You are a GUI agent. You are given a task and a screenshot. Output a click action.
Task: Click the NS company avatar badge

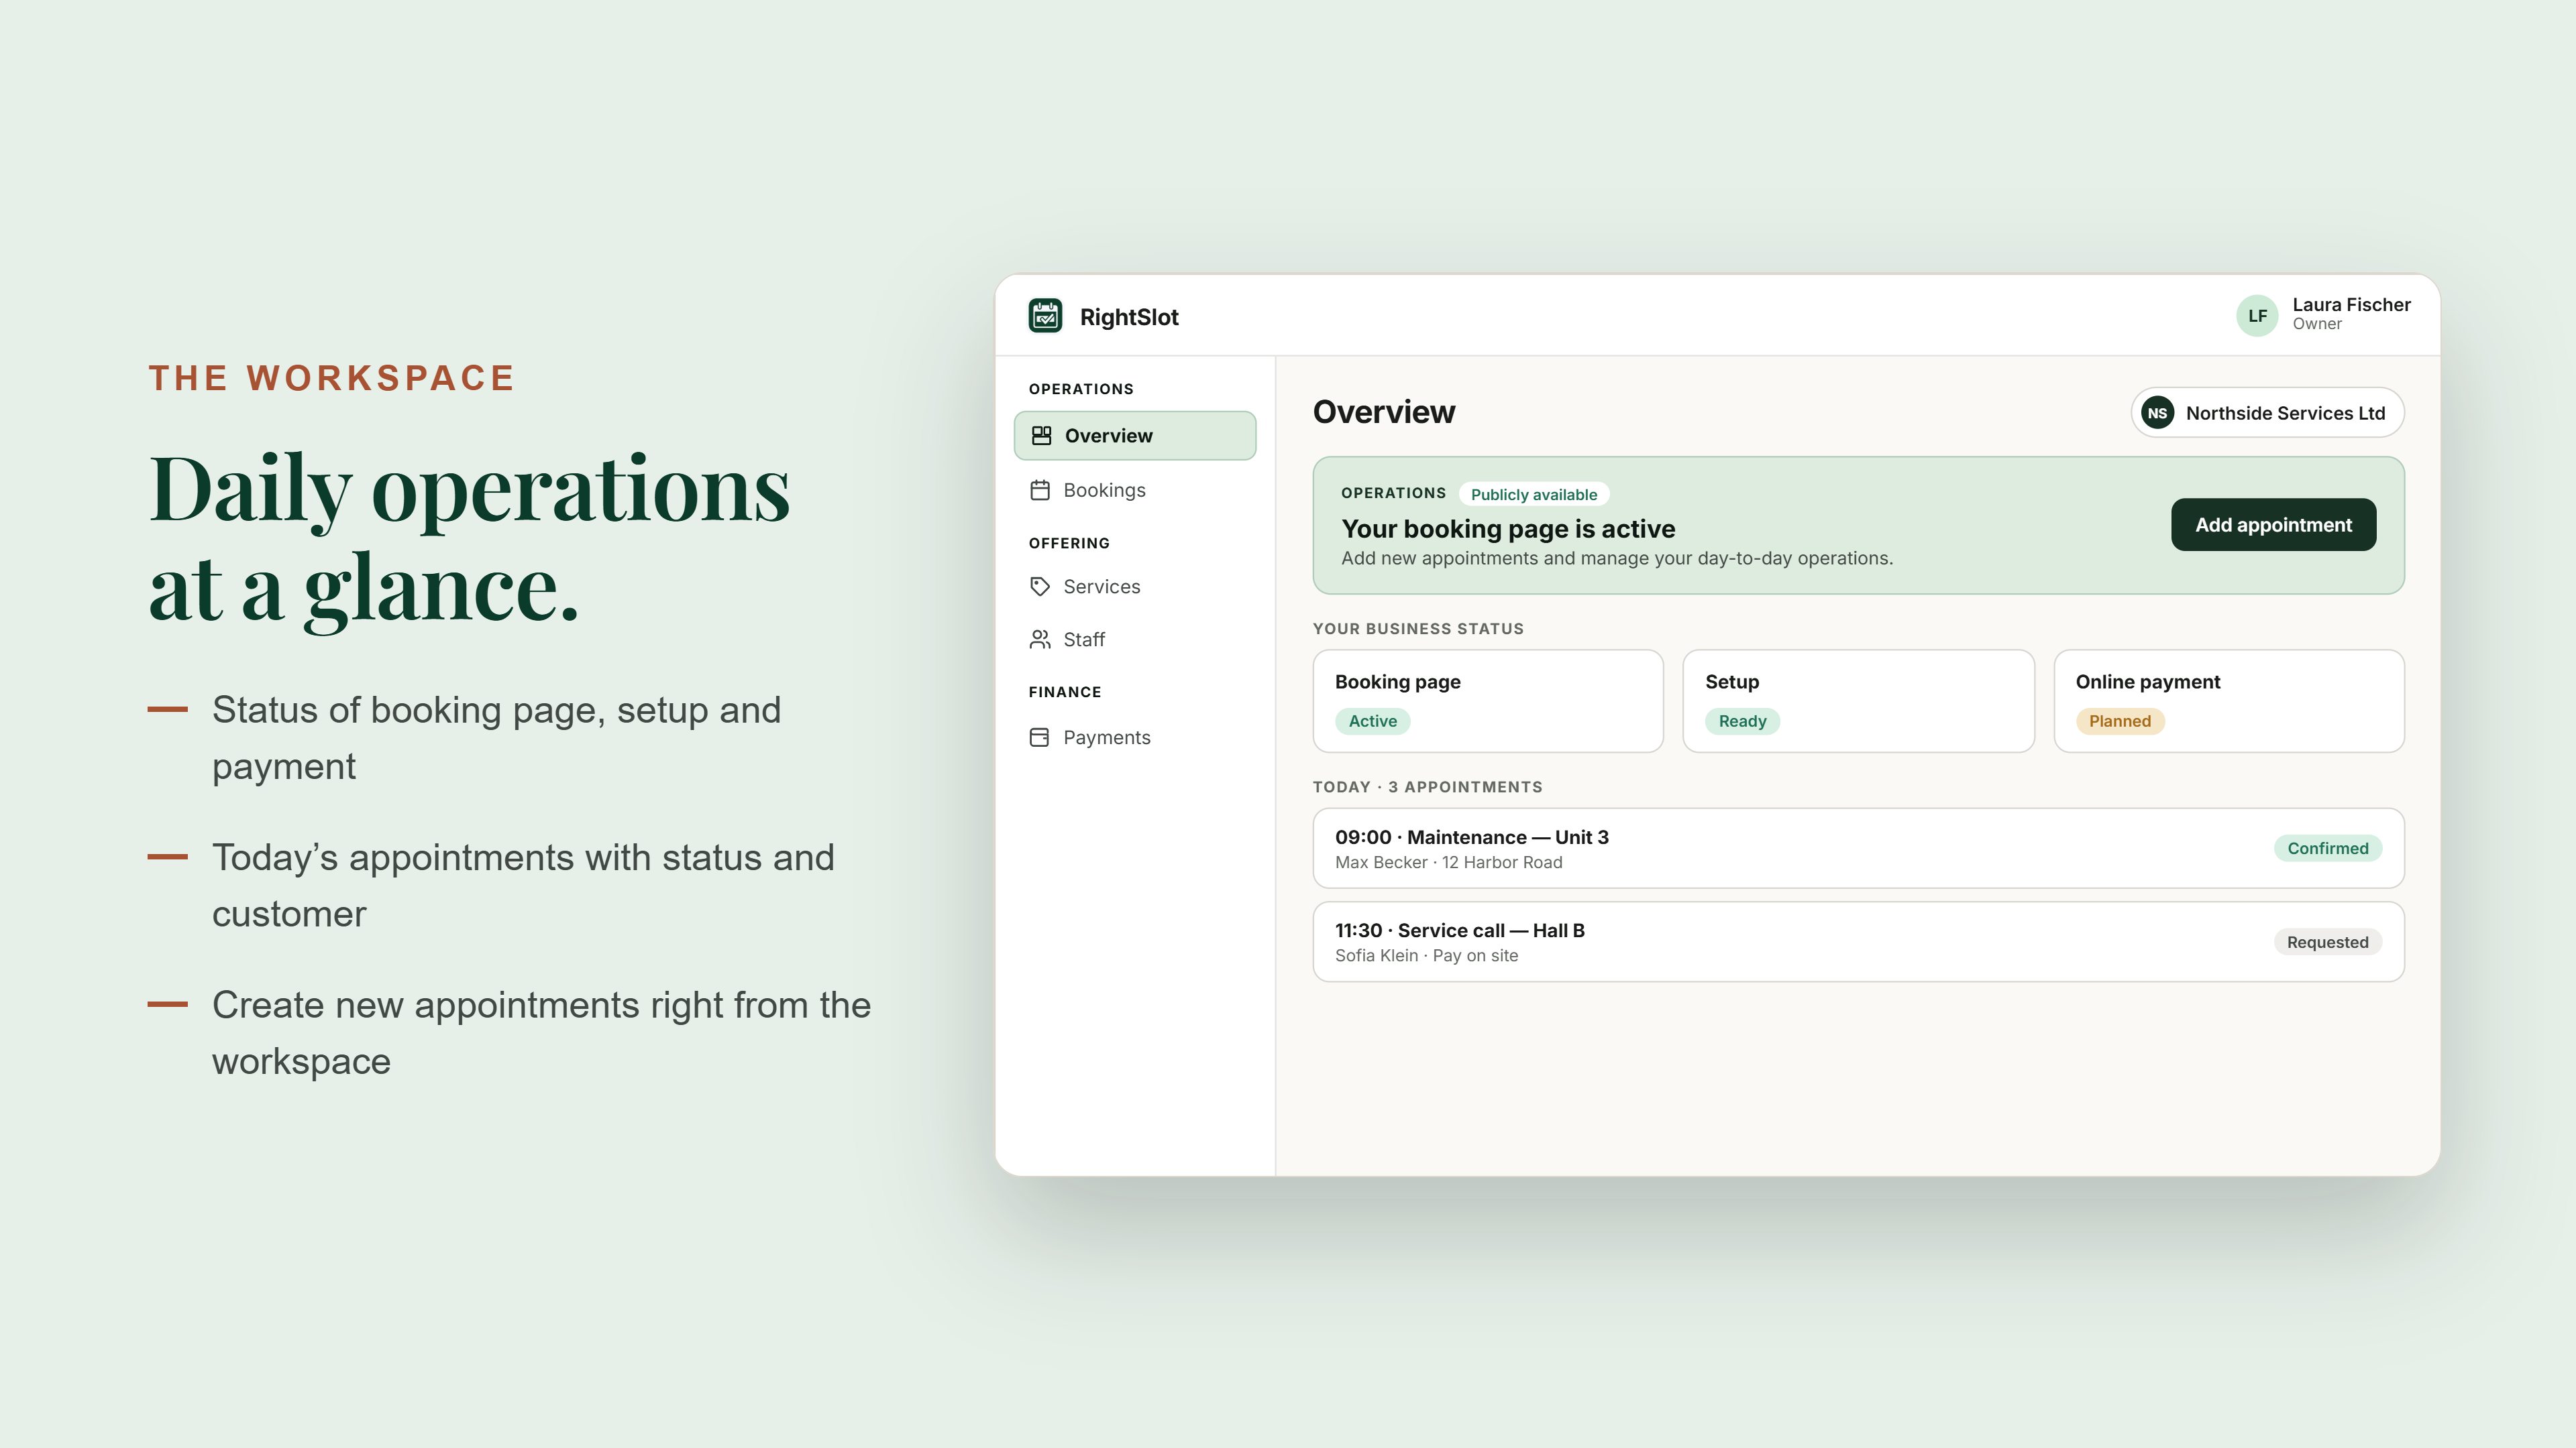(2157, 413)
